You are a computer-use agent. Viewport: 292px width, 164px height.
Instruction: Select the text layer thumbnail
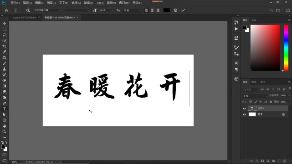click(x=252, y=108)
